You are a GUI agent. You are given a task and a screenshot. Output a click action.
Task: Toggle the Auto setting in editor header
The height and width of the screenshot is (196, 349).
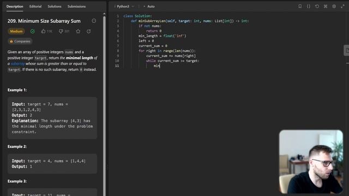coord(149,7)
